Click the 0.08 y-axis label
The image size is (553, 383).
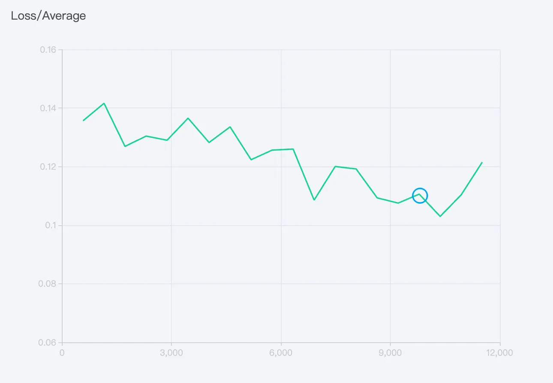tap(48, 284)
